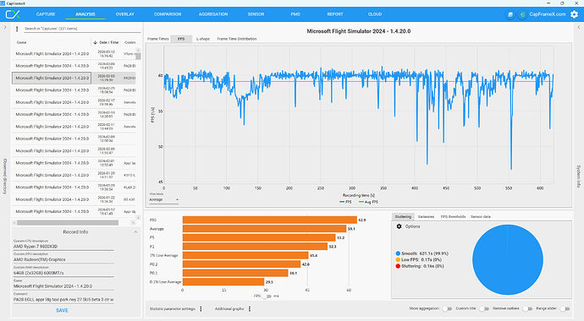
Task: Select the capture dated 2026-03-09
Action: (74, 66)
